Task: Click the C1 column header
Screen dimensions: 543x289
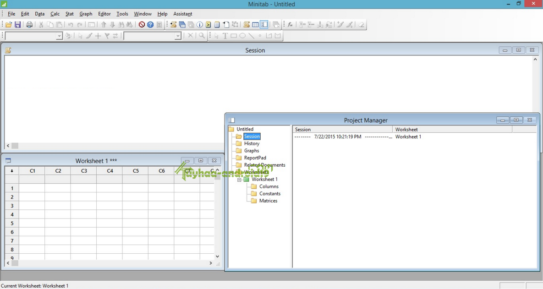Action: point(32,171)
